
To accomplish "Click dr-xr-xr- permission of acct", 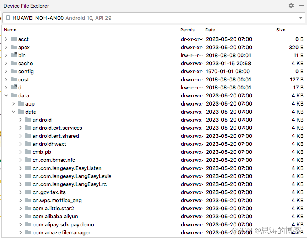I will coord(192,39).
